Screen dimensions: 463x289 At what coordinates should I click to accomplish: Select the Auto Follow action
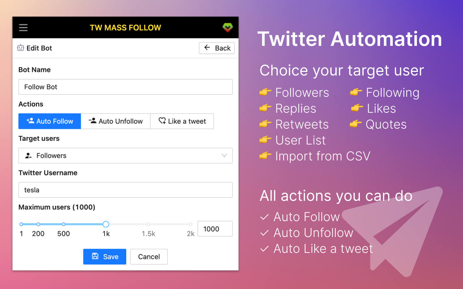(50, 121)
